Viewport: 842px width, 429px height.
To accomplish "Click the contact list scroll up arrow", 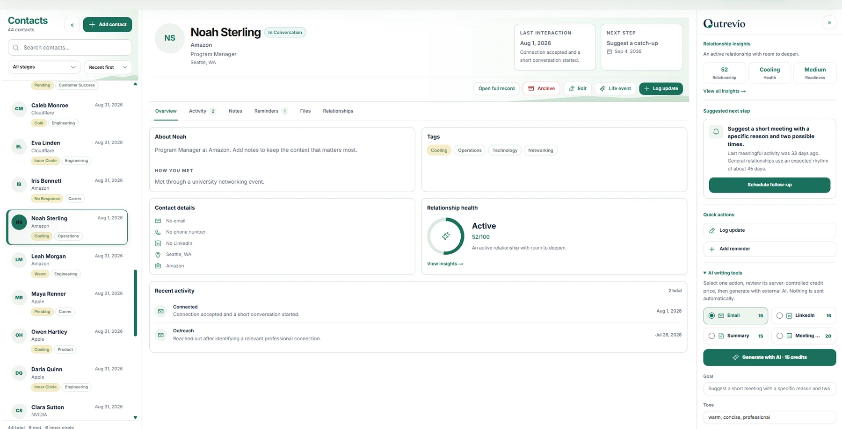I will [135, 84].
